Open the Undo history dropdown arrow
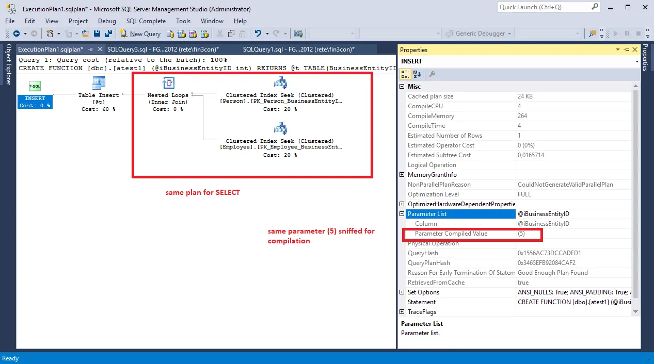 click(x=266, y=34)
